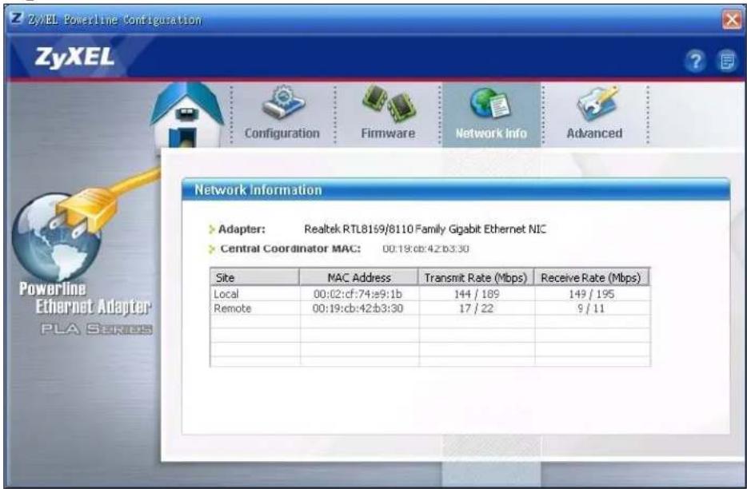
Task: Click MAC address 00:02:cf:74:a9:1b
Action: (x=358, y=294)
